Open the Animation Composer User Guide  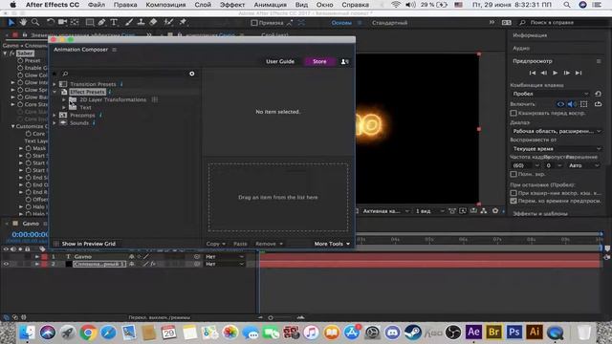point(280,61)
